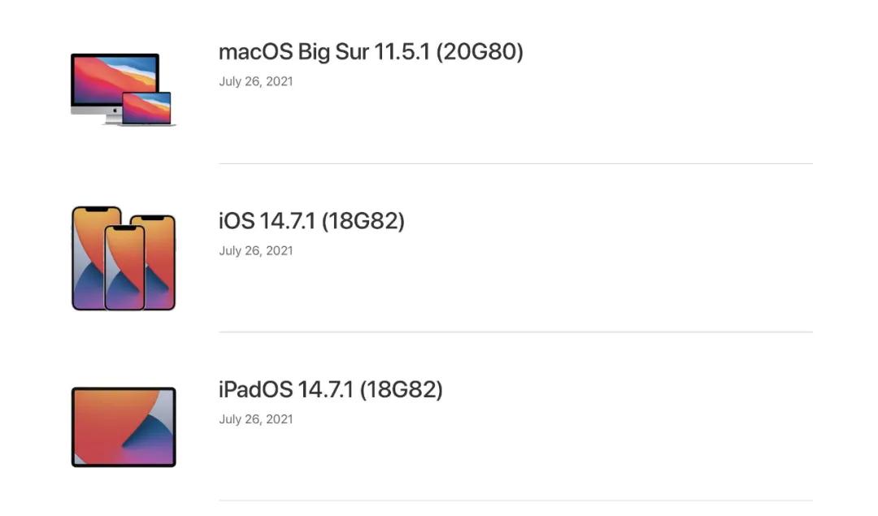878x516 pixels.
Task: Click the release date below iOS 14.7.1
Action: pos(255,250)
